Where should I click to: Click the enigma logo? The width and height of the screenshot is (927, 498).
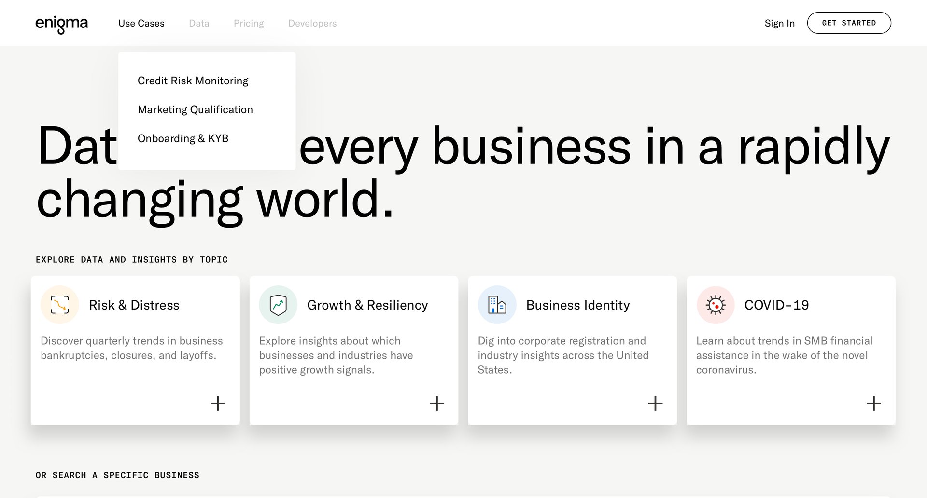point(62,23)
